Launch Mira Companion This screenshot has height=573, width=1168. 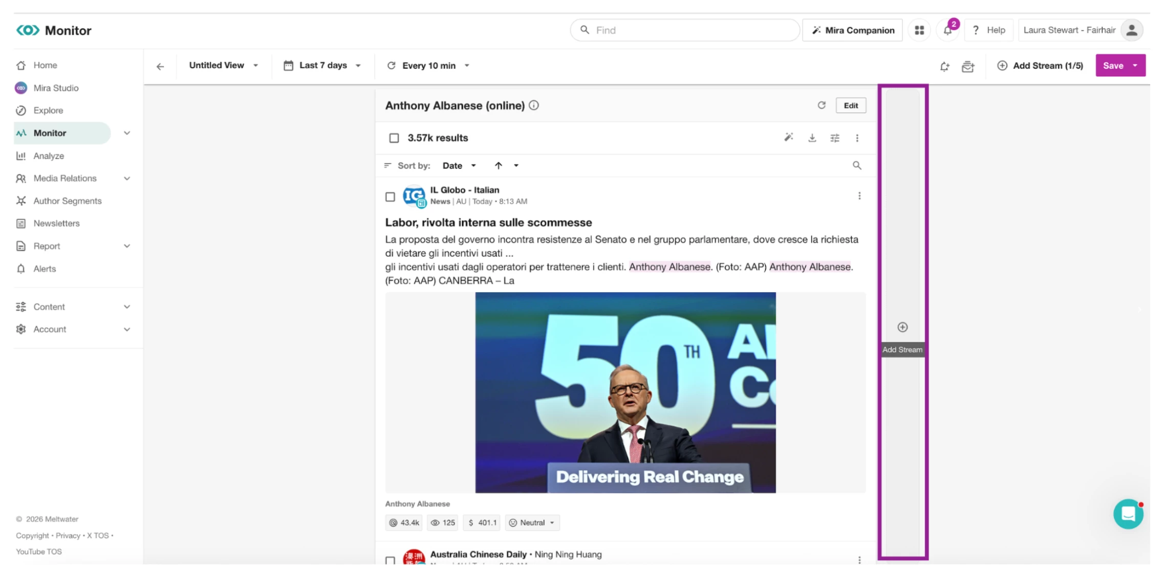point(853,30)
